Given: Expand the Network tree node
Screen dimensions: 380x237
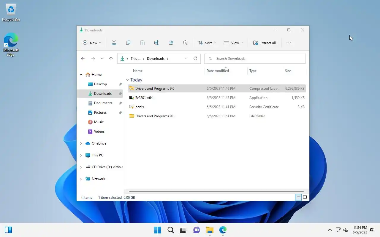Looking at the screenshot, I should click(x=81, y=179).
